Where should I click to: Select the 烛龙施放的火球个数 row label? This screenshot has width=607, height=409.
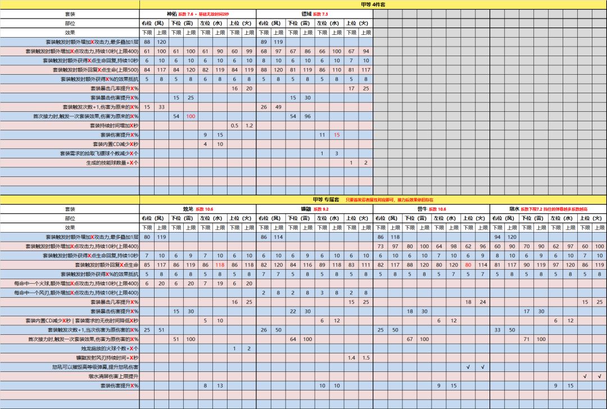pos(110,349)
